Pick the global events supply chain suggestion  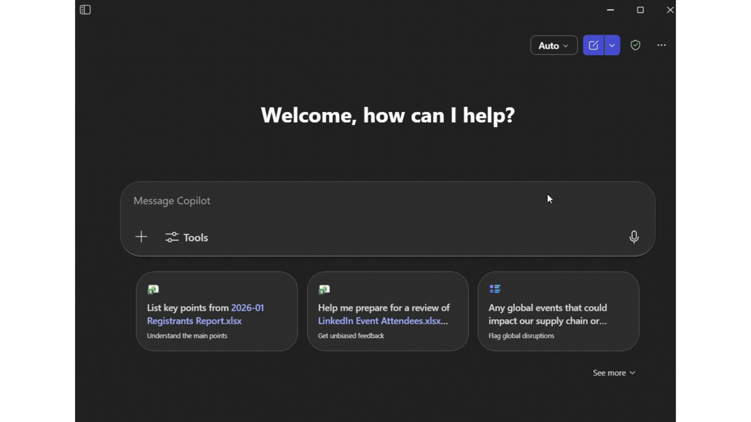click(x=559, y=311)
